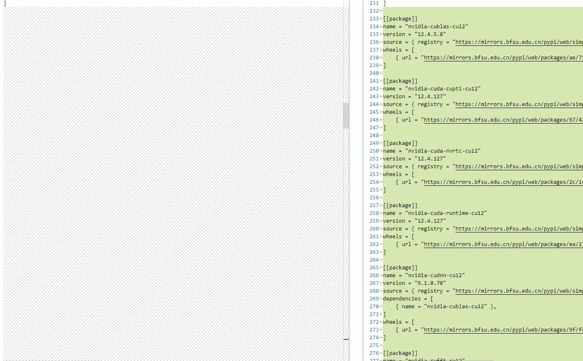Select line number 233

pyautogui.click(x=374, y=19)
